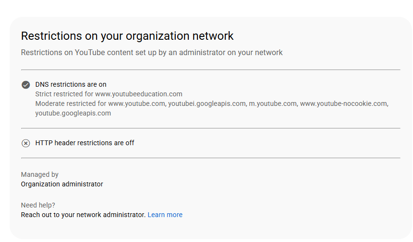This screenshot has width=413, height=242.
Task: Click the youtube.googleapis.com domain text
Action: pos(73,113)
